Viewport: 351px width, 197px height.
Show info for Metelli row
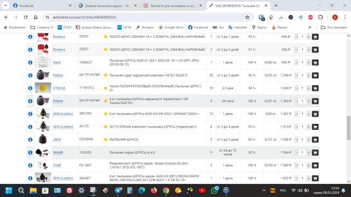click(x=30, y=153)
